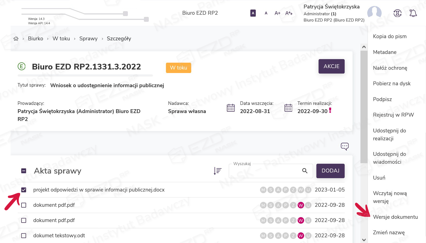
Task: Check the dokumet tekstowy.odt checkbox
Action: point(24,236)
